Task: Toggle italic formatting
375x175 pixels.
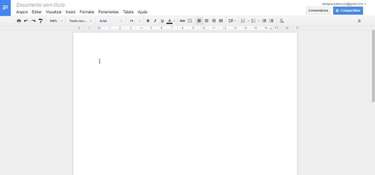Action: [155, 21]
